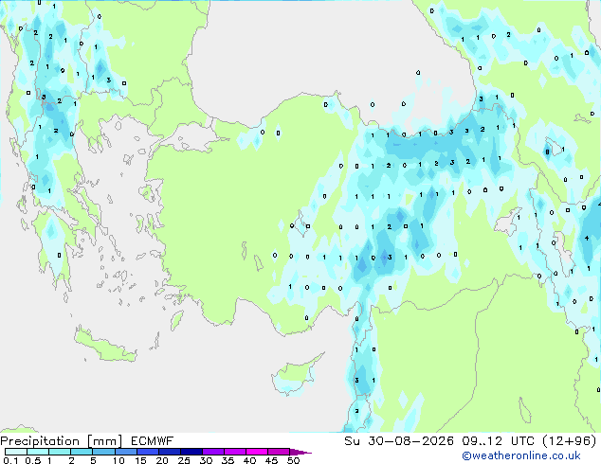
Task: Pick the 0.5–1 mm legend swatch
Action: [38, 452]
